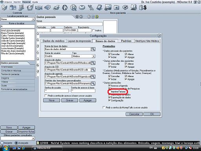
Task: Toggle Consultar under Dados pessoais dos pacientes
Action: pyautogui.click(x=110, y=54)
